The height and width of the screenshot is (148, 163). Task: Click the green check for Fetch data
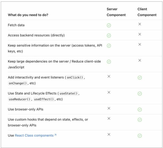click(109, 25)
